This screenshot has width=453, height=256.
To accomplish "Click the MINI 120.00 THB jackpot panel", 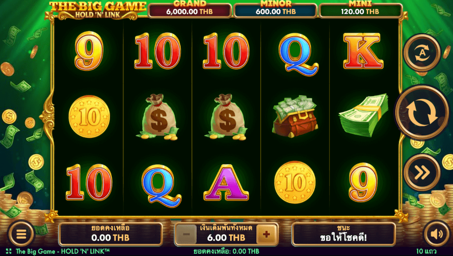I will (x=360, y=10).
